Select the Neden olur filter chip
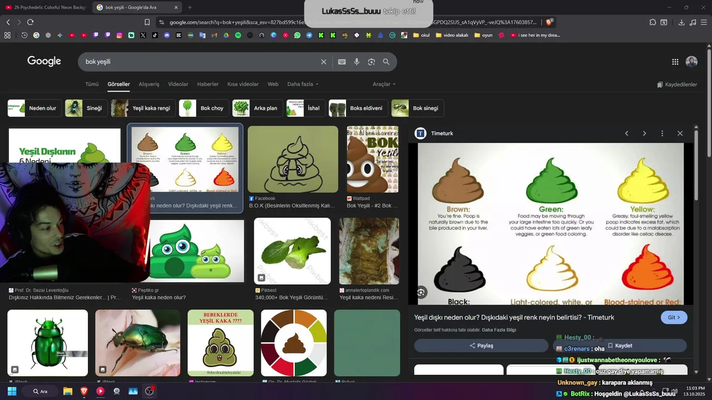Viewport: 712px width, 400px height. click(x=33, y=108)
